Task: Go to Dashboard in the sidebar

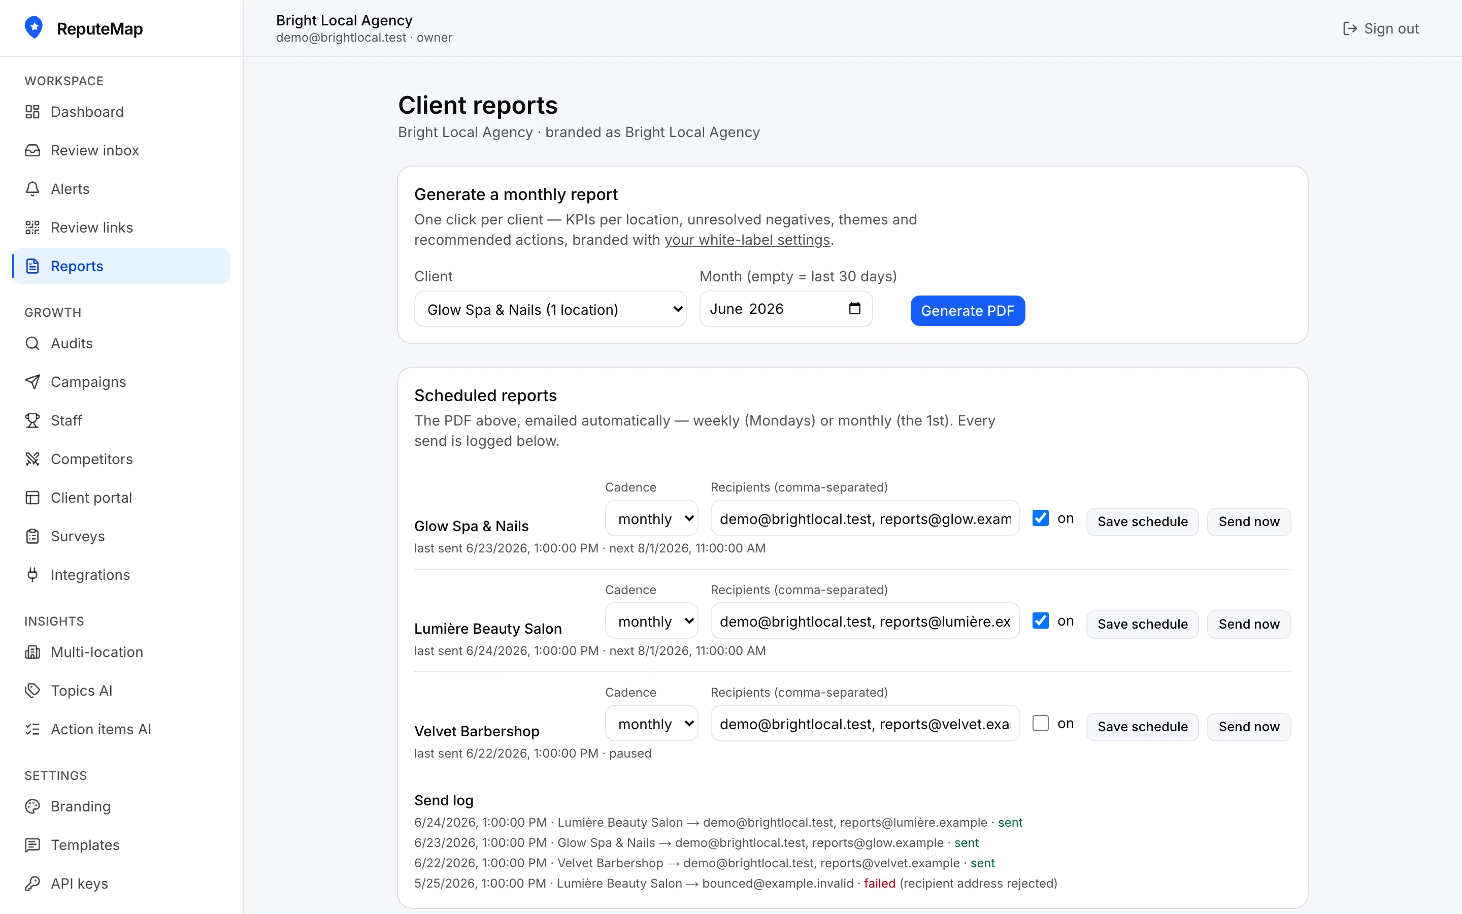Action: point(121,112)
